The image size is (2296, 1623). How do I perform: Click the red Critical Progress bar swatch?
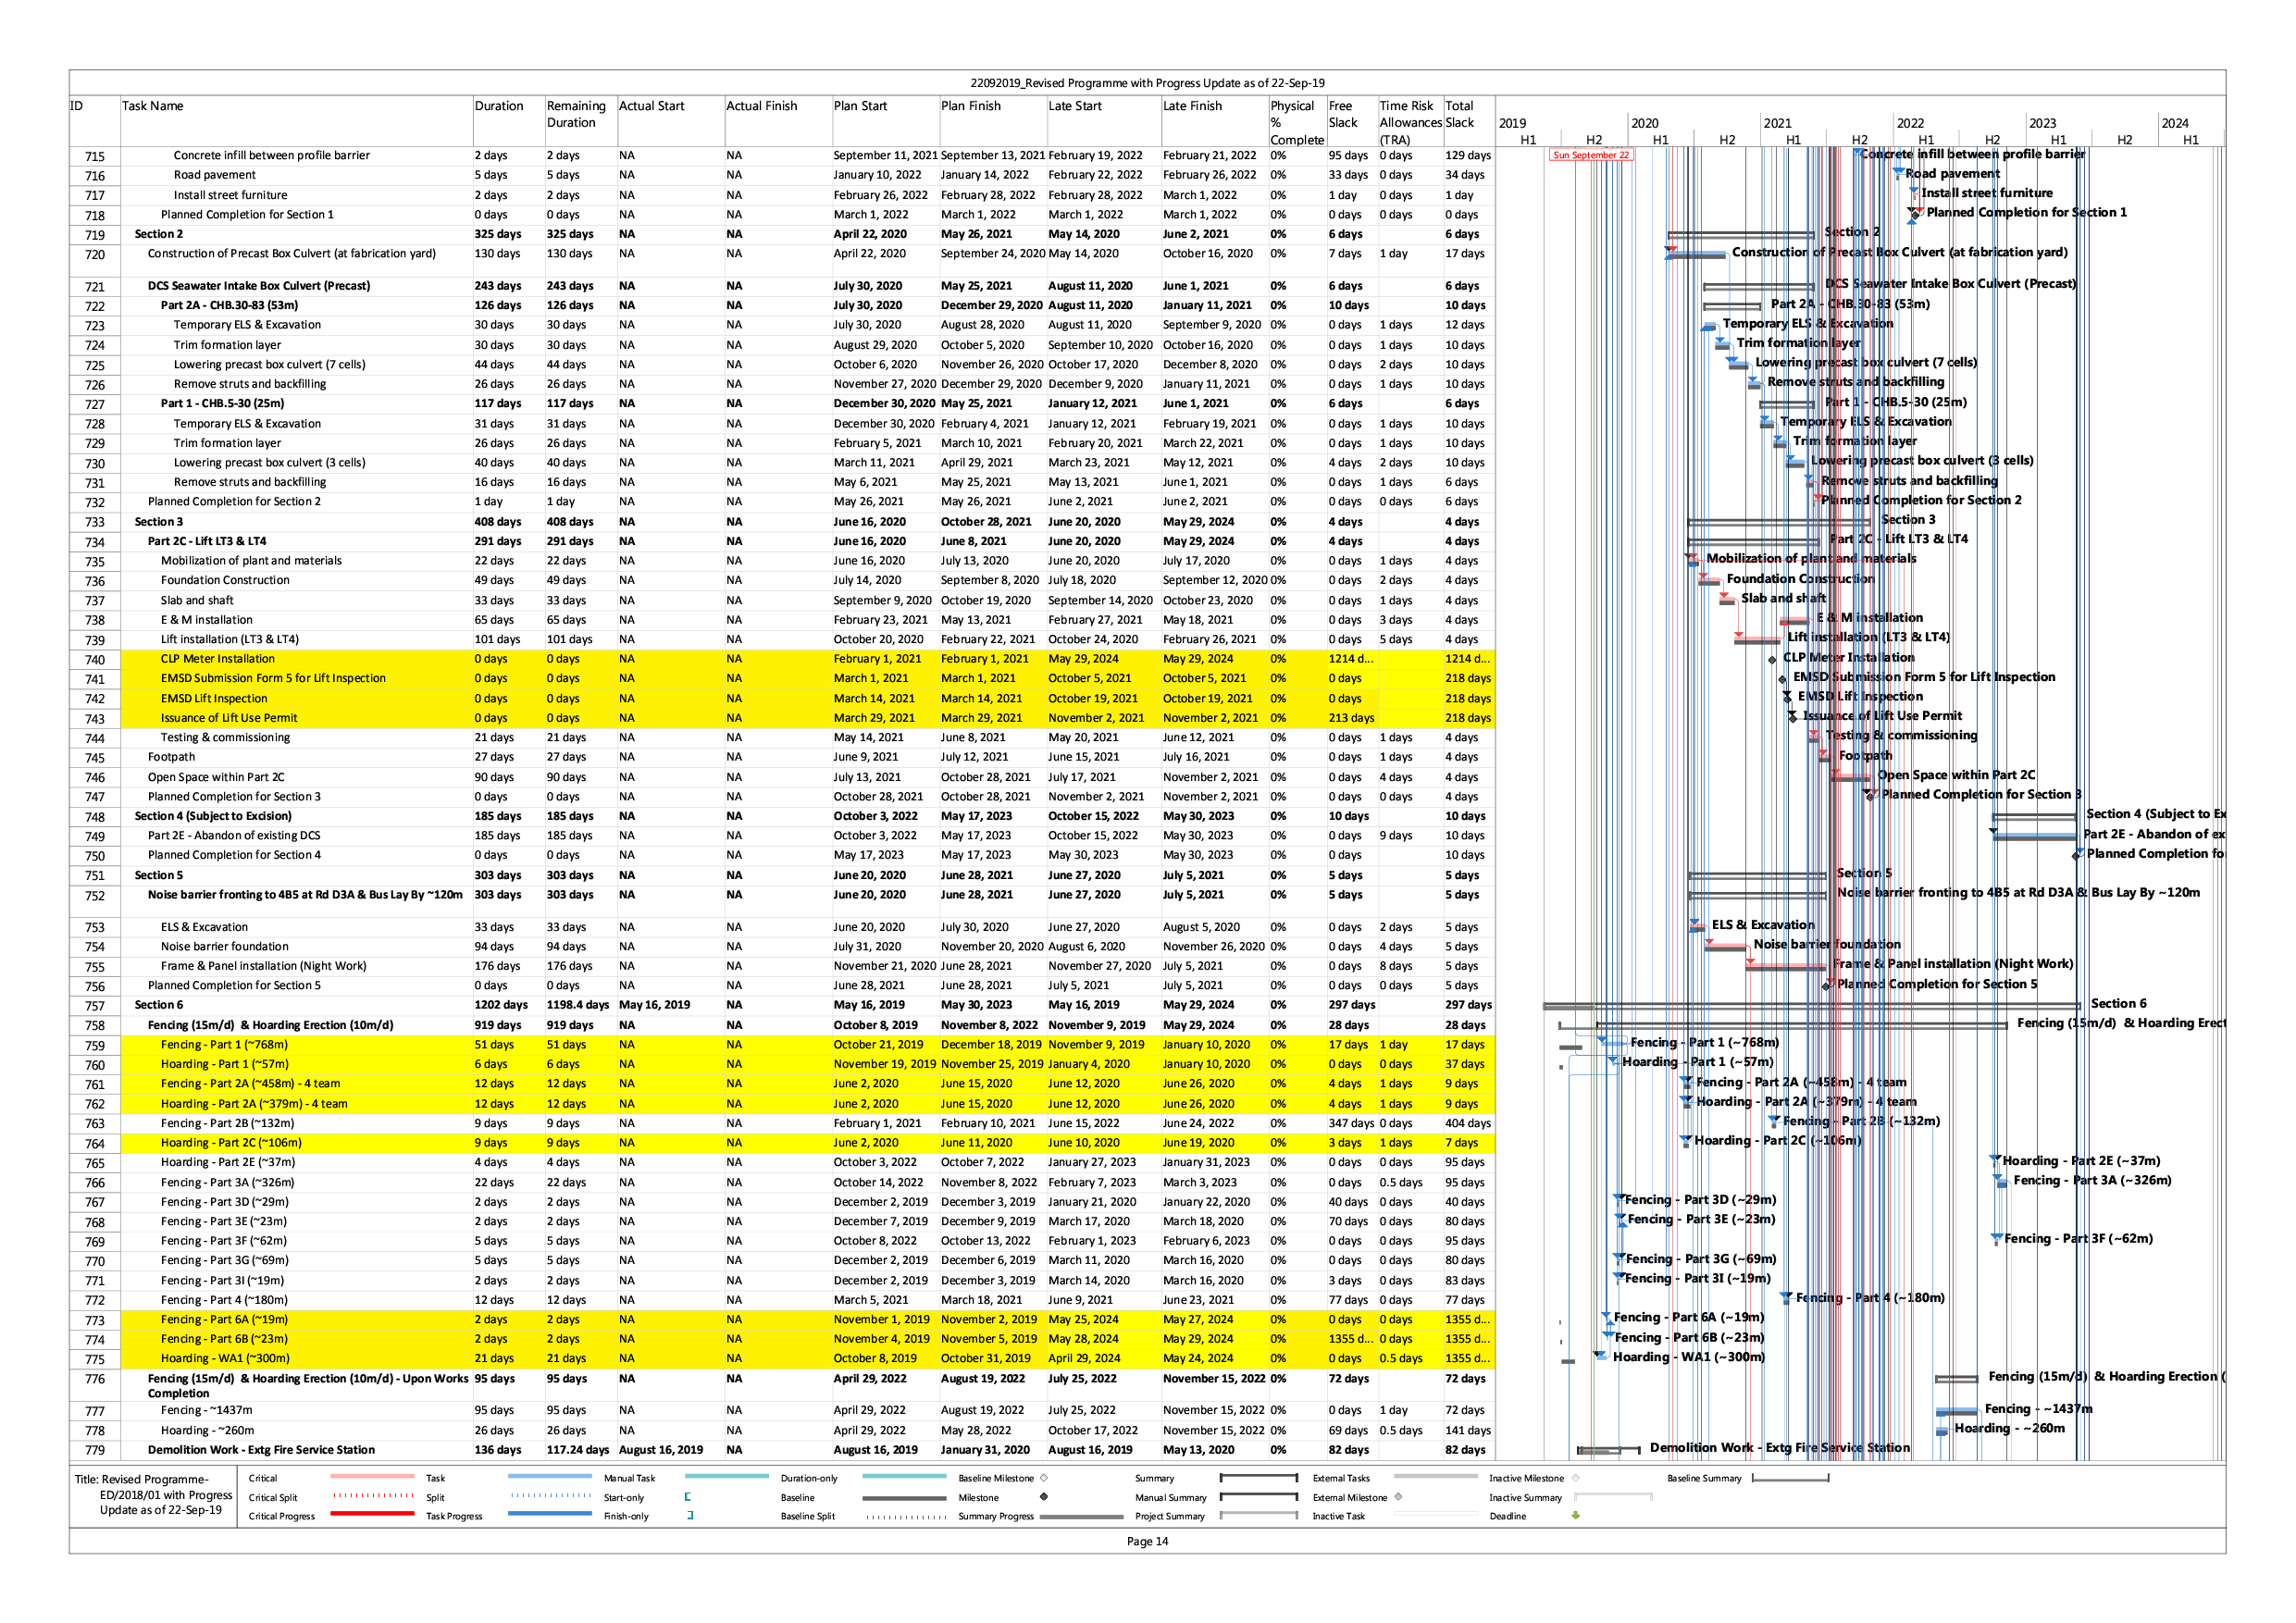coord(372,1514)
